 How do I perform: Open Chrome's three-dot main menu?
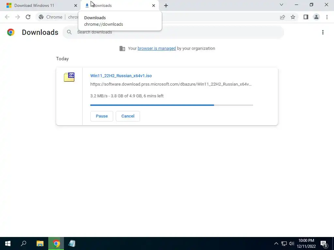[327, 17]
